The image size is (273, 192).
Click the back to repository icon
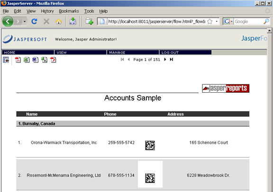[x=6, y=60]
